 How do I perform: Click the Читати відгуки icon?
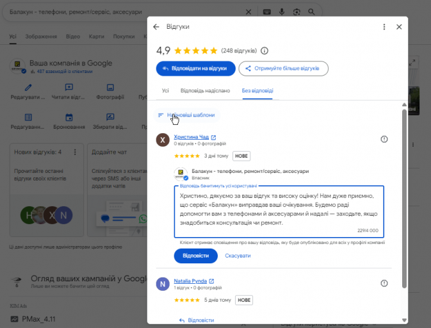pos(69,87)
